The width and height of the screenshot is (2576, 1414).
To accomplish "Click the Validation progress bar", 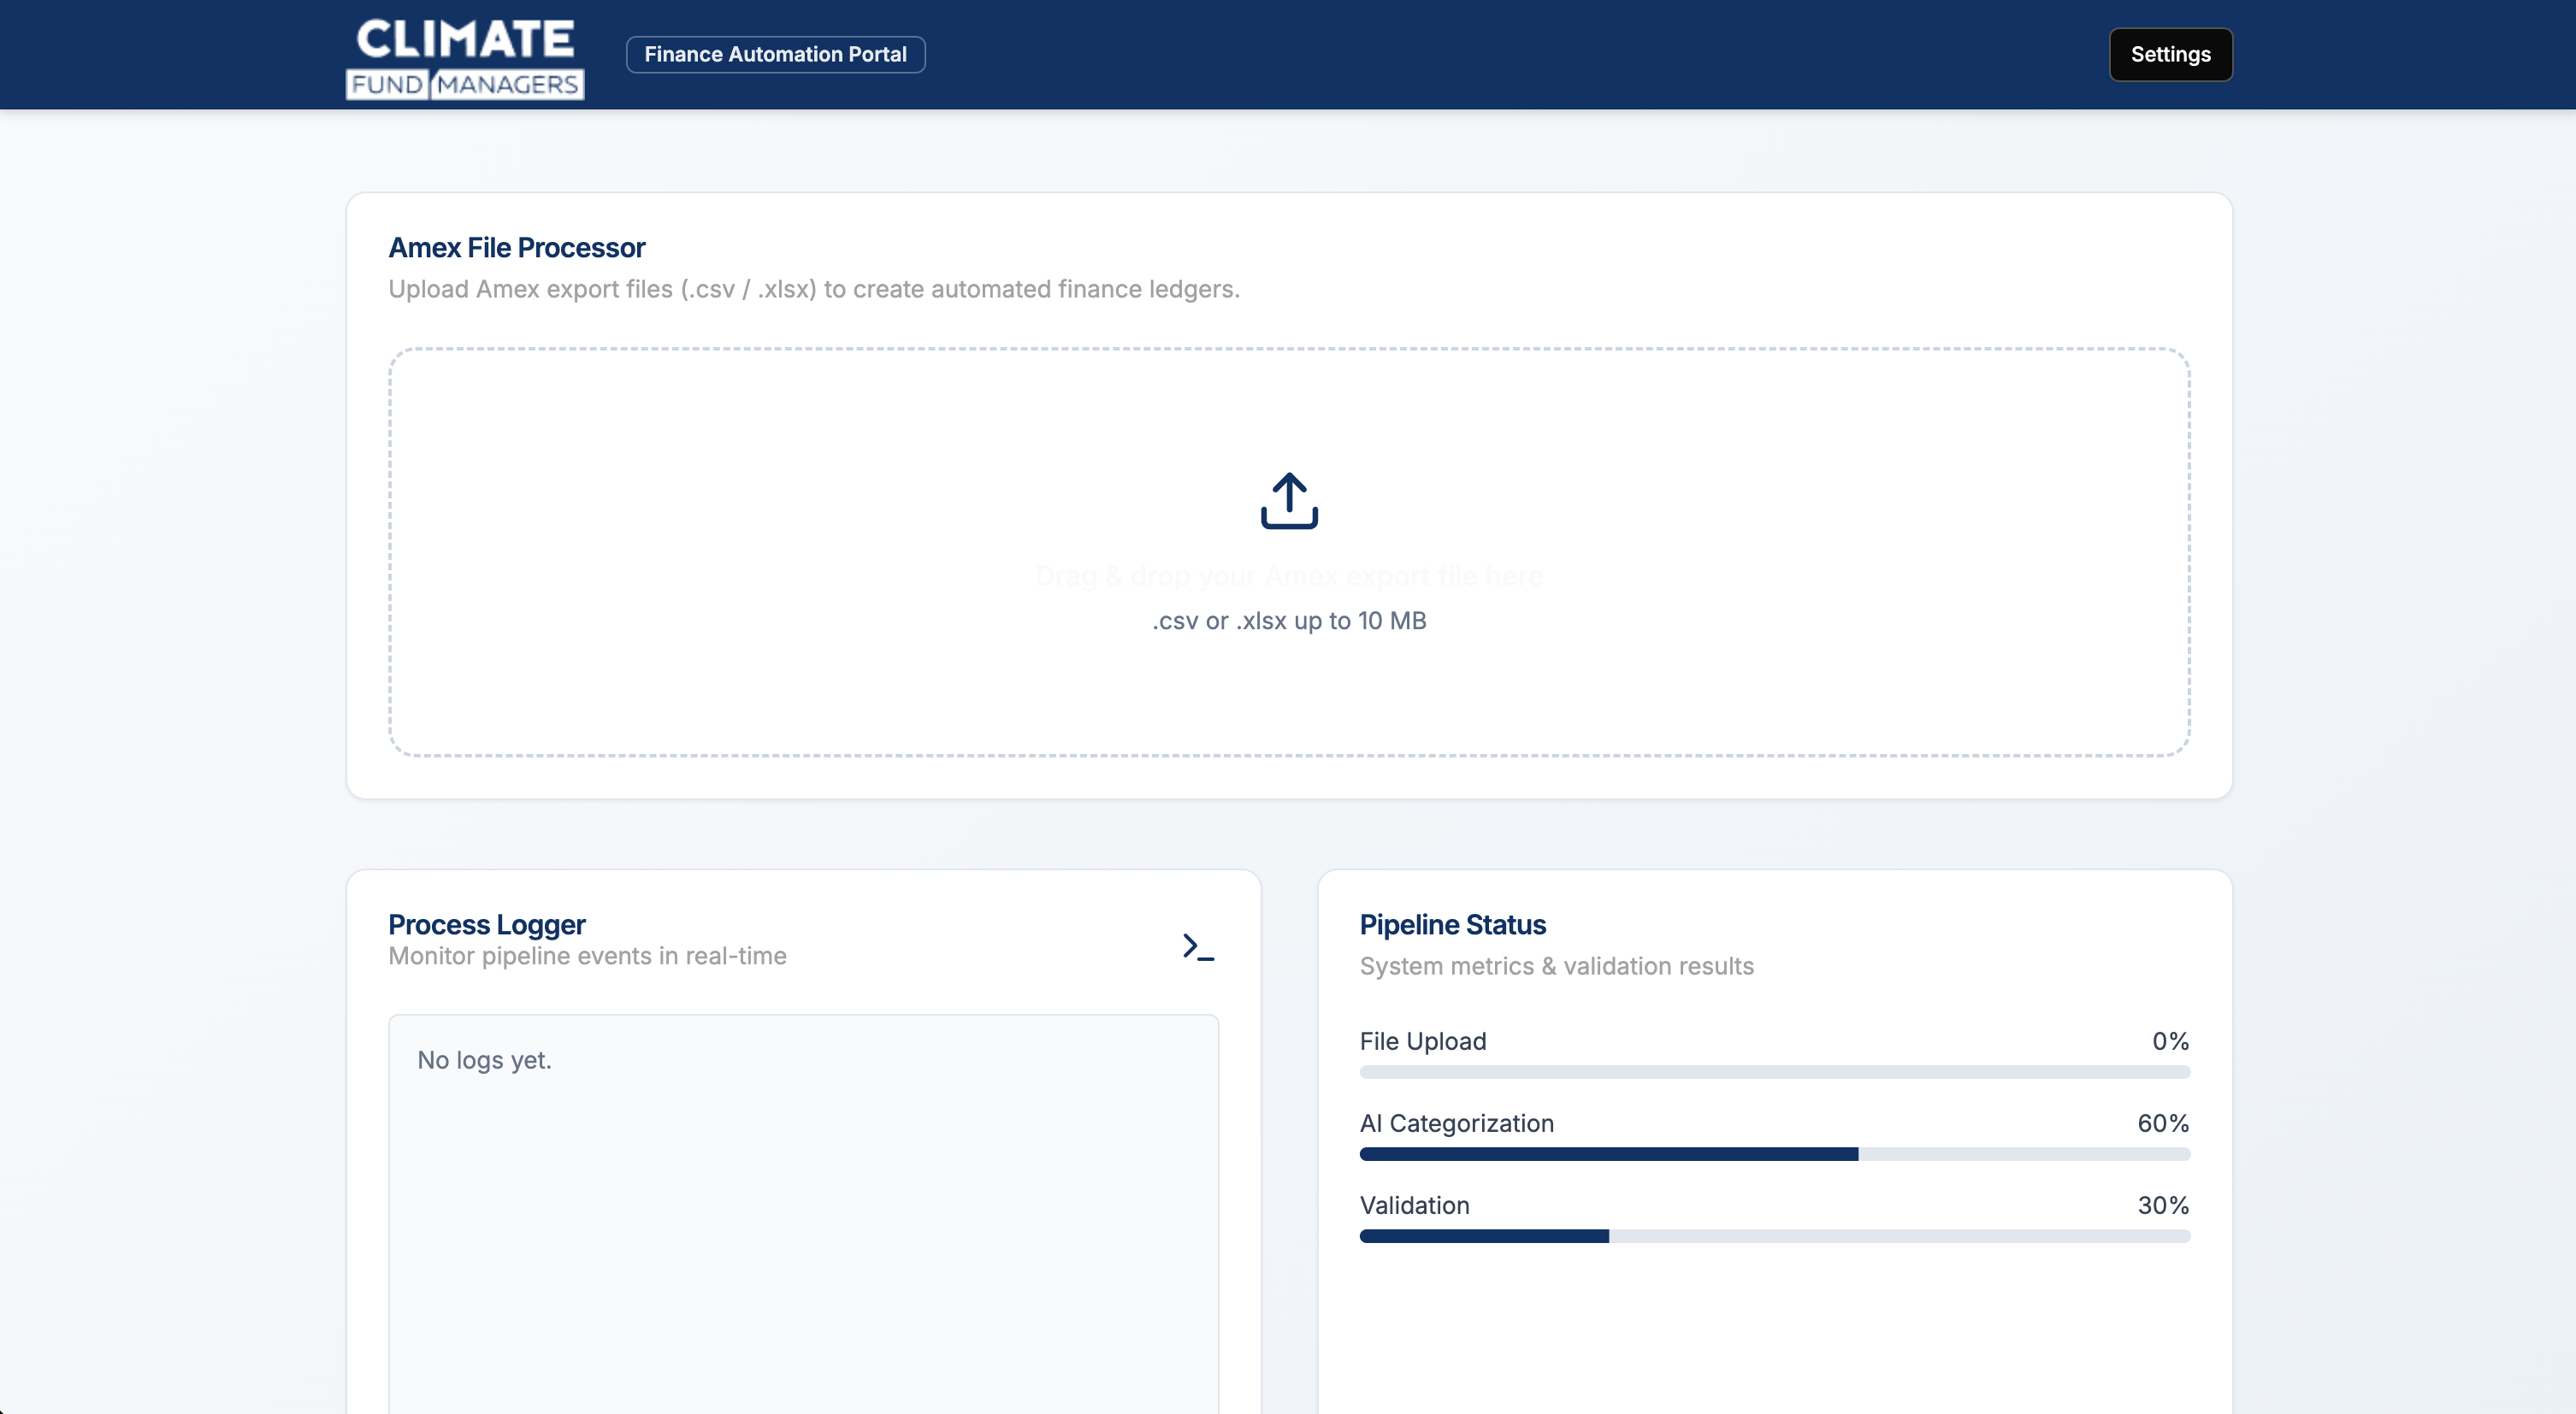I will point(1774,1236).
